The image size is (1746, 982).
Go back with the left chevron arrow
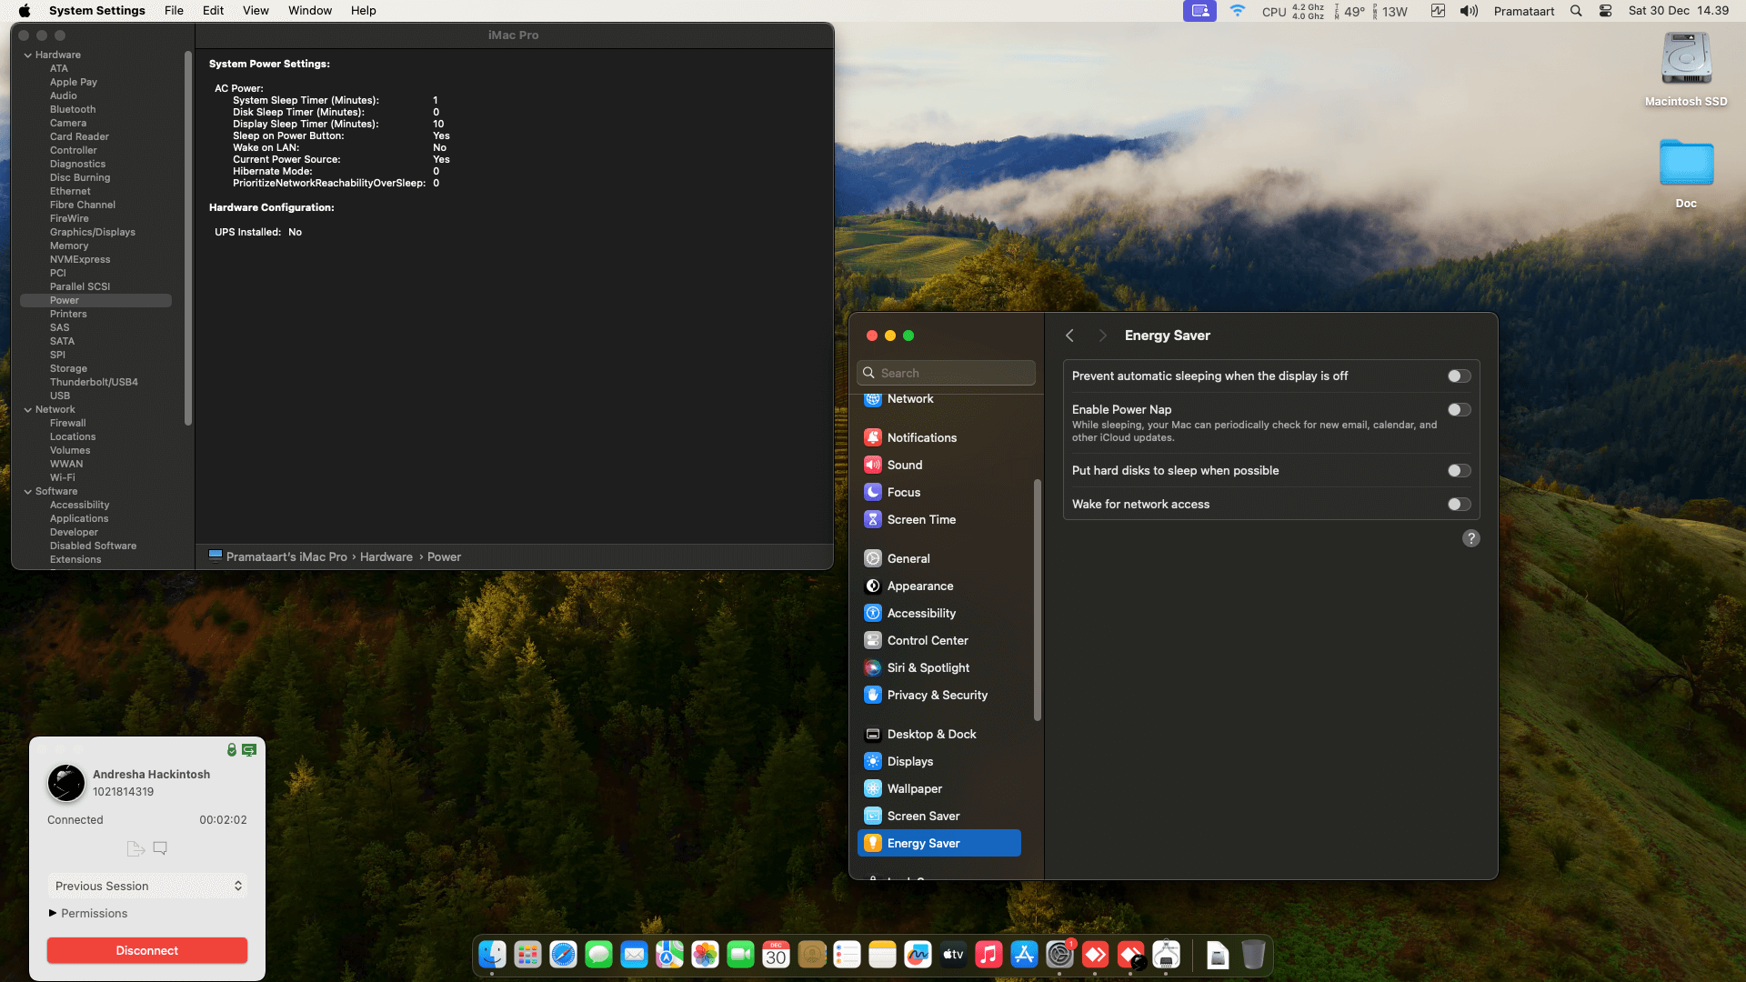1069,336
